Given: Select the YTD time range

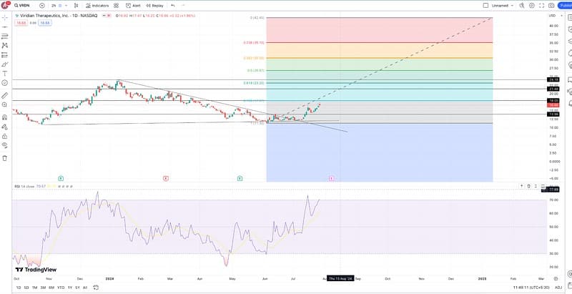Looking at the screenshot, I should pos(60,288).
